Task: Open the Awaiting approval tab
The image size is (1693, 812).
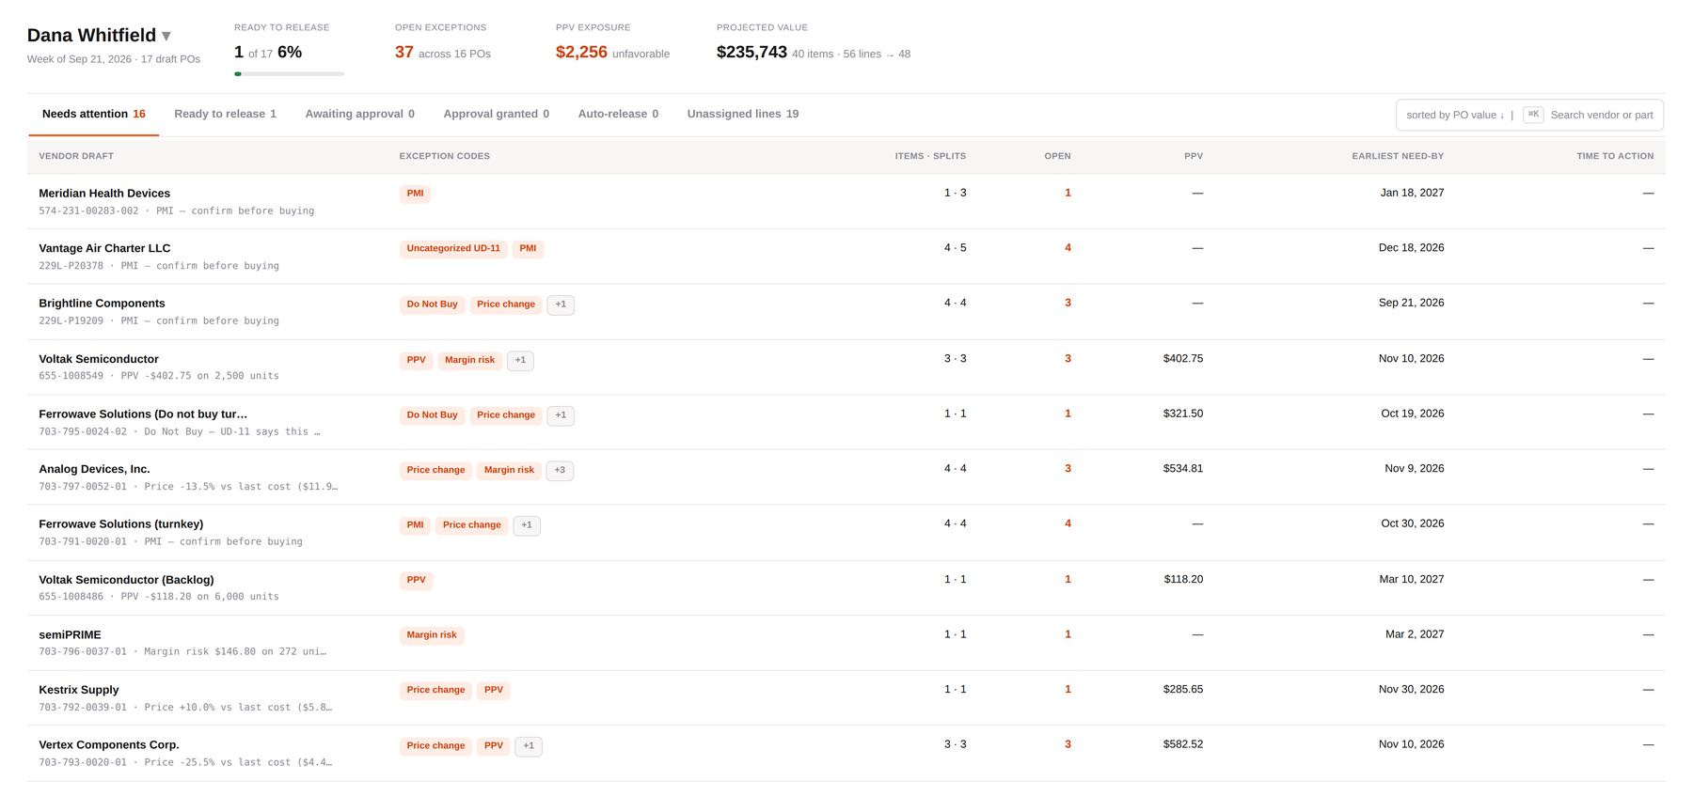Action: click(359, 114)
